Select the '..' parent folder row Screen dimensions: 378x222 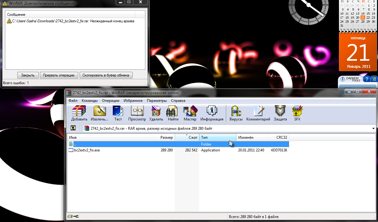tap(178, 144)
